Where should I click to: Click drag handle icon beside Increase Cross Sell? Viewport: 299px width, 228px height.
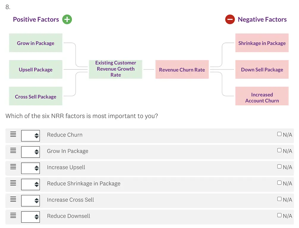pyautogui.click(x=13, y=199)
